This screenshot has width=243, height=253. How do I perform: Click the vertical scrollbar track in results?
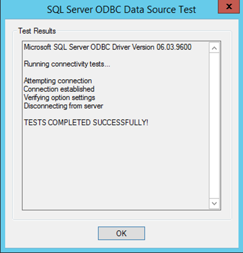click(214, 125)
